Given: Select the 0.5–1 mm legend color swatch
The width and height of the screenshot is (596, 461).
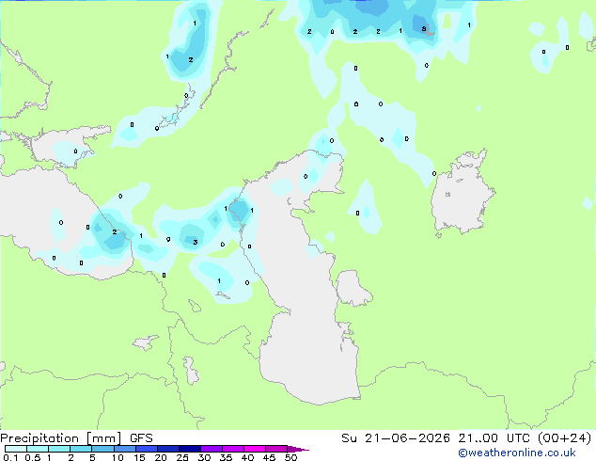Looking at the screenshot, I should point(38,449).
